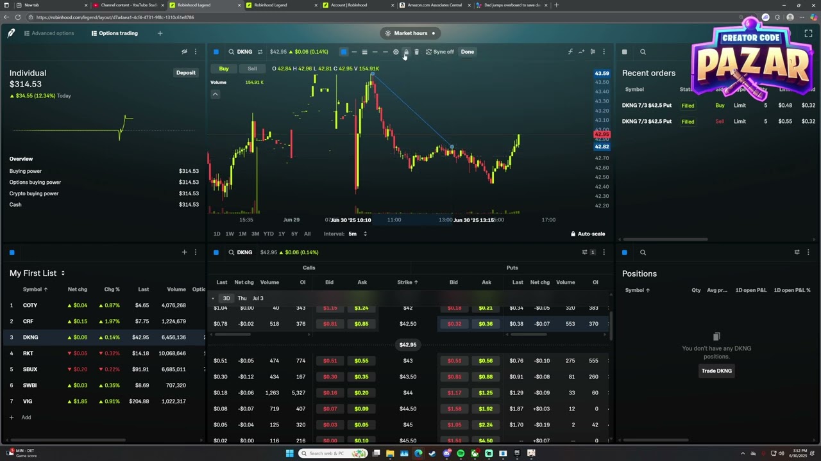Select SBUX row in watchlist
The width and height of the screenshot is (821, 461).
pos(104,369)
